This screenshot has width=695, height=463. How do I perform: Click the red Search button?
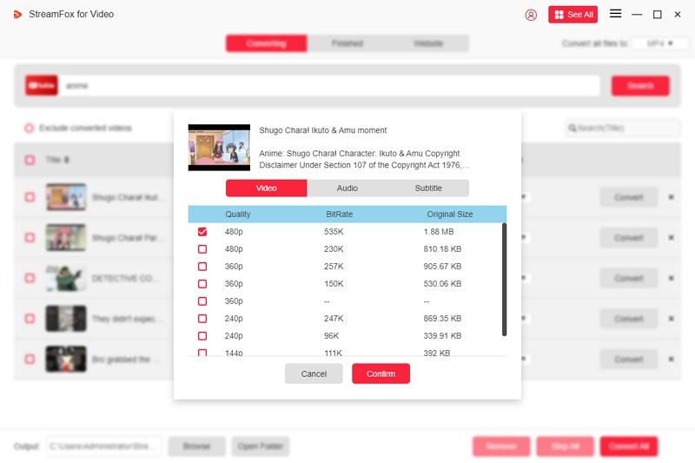coord(640,85)
